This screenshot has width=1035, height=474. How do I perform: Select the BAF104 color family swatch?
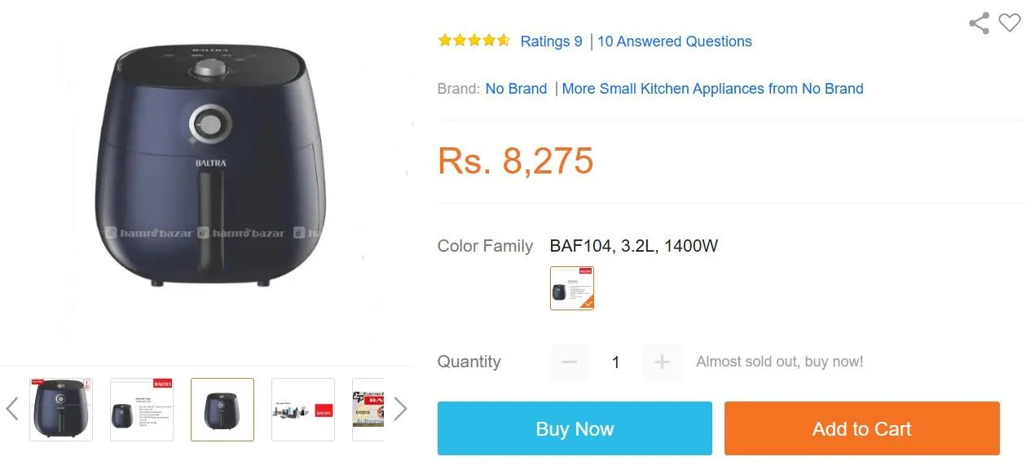572,288
